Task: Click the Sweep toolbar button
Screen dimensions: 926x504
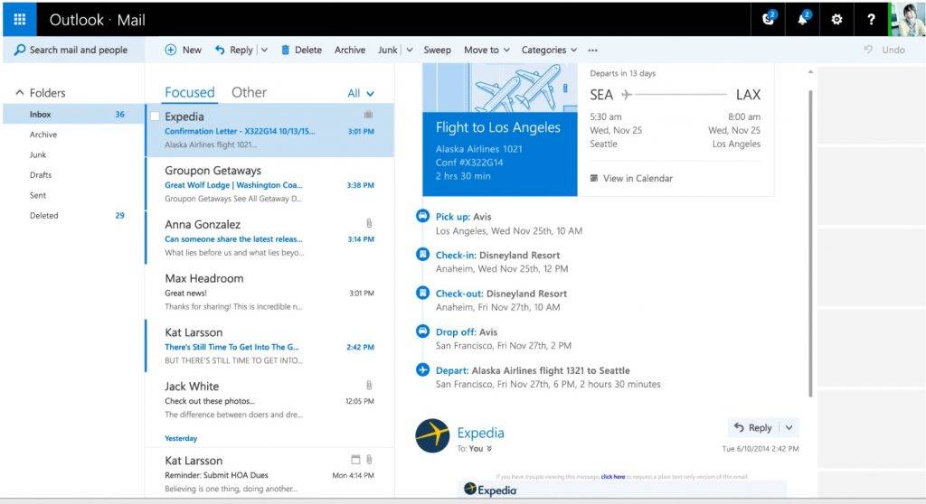Action: click(x=437, y=51)
